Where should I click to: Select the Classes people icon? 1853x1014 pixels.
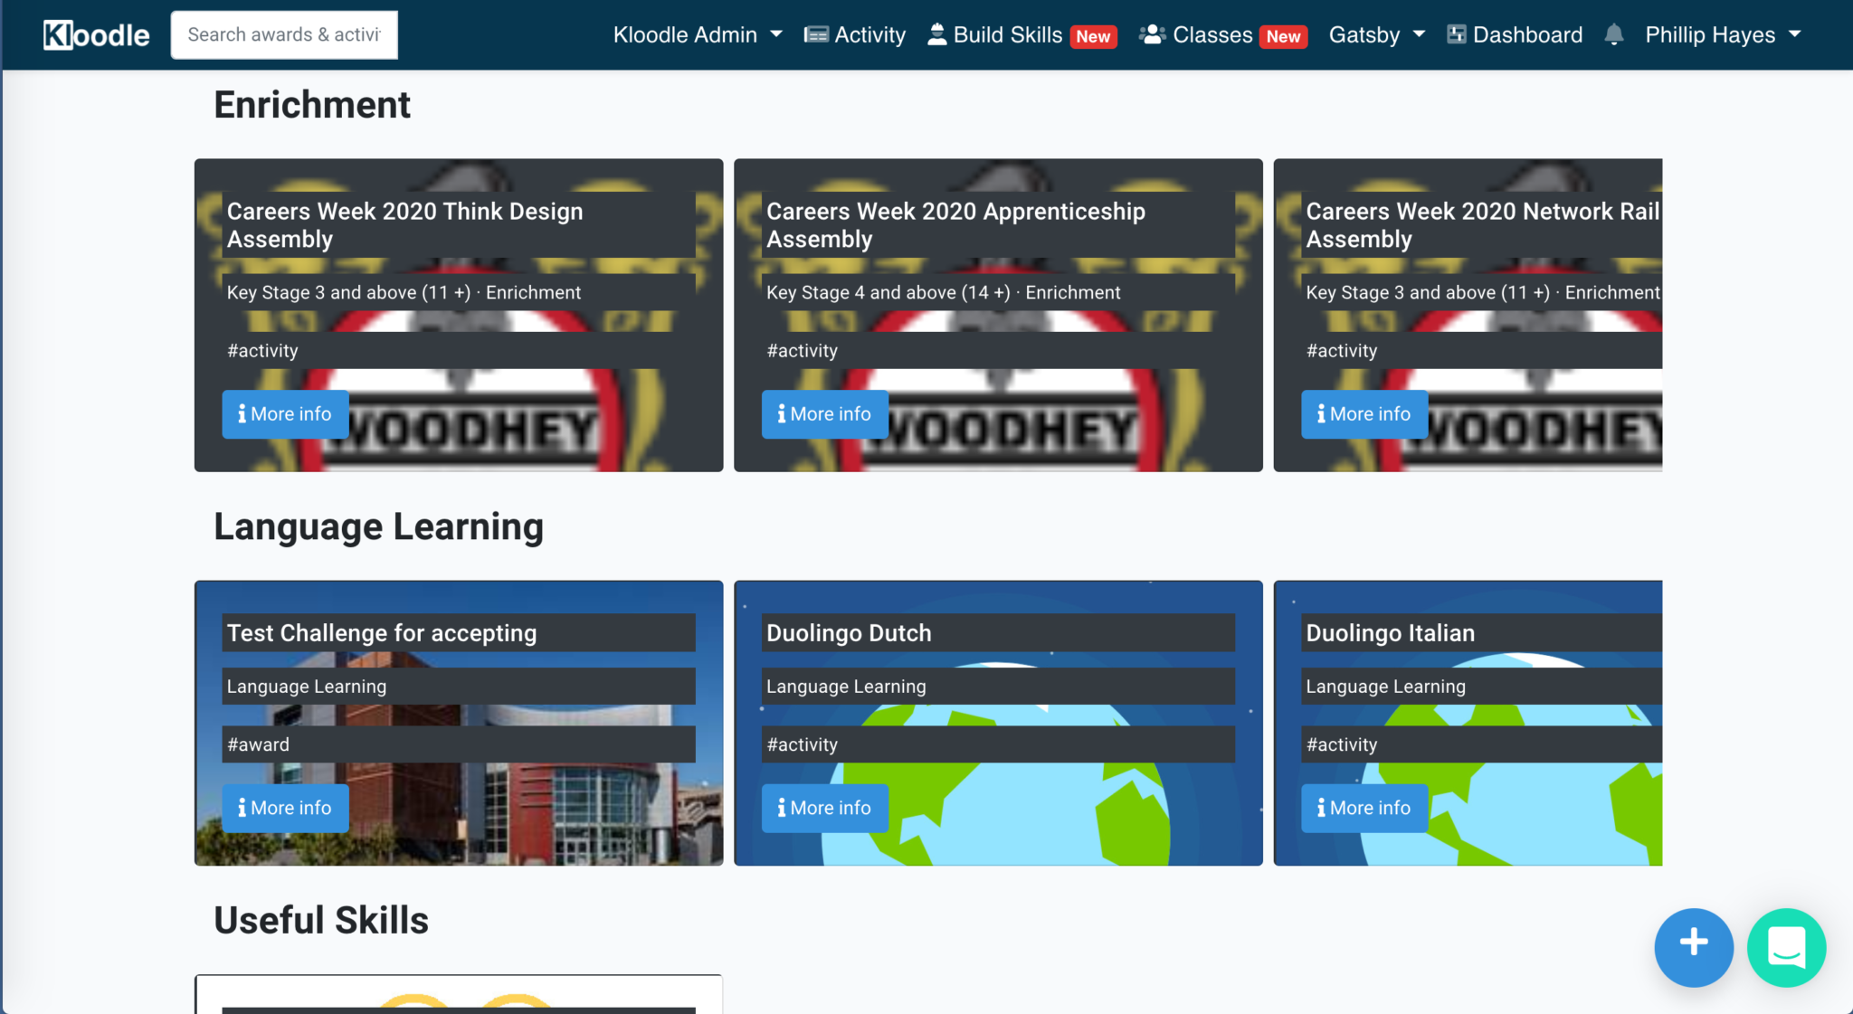(x=1152, y=34)
